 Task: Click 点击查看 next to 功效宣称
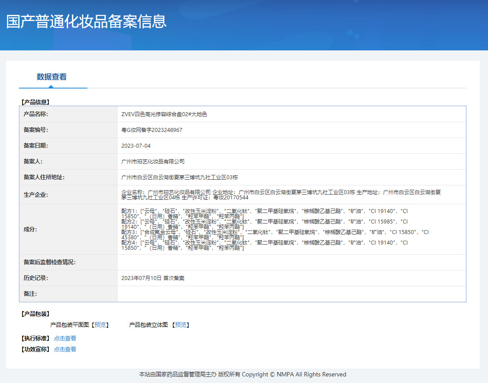coord(65,349)
